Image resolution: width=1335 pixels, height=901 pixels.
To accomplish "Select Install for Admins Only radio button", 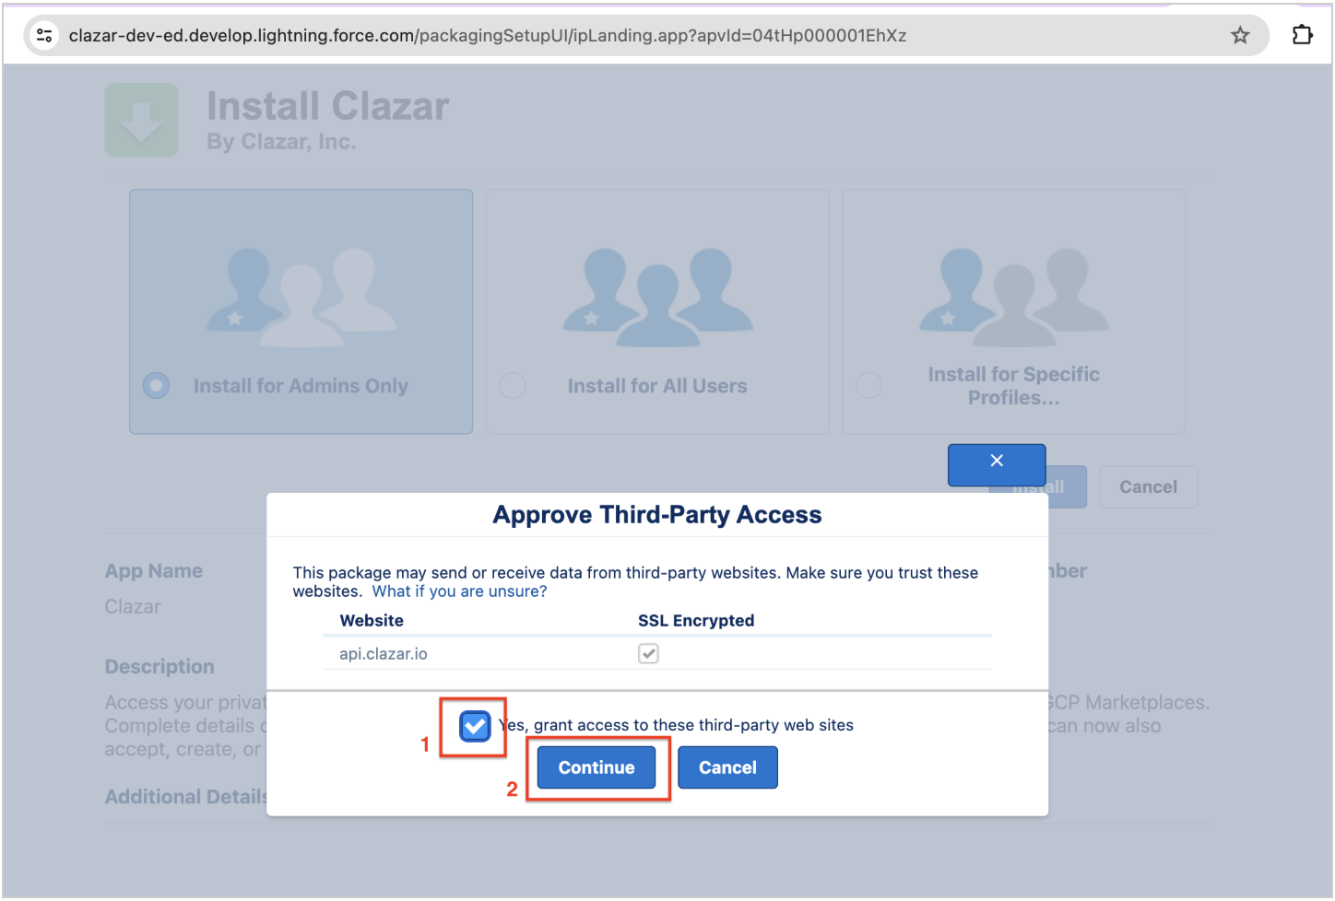I will point(157,385).
